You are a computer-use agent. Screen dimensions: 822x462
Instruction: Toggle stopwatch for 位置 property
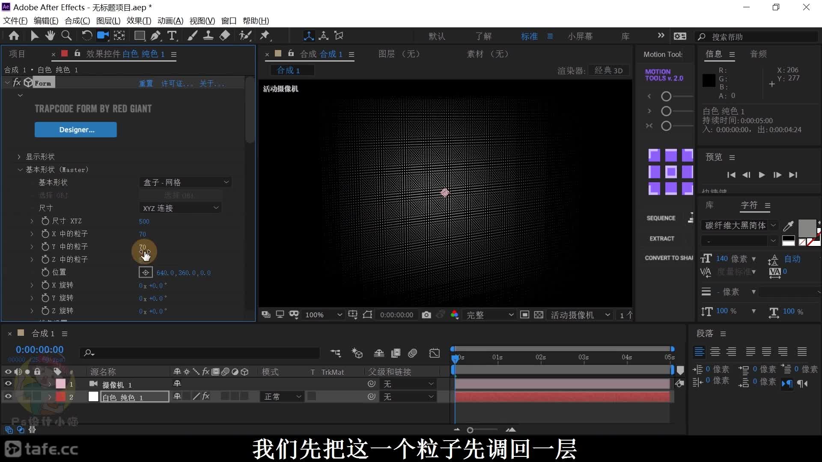(x=45, y=272)
